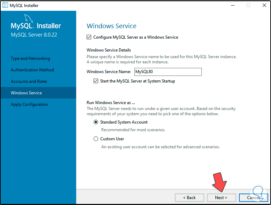Click the Next button

coord(221,198)
